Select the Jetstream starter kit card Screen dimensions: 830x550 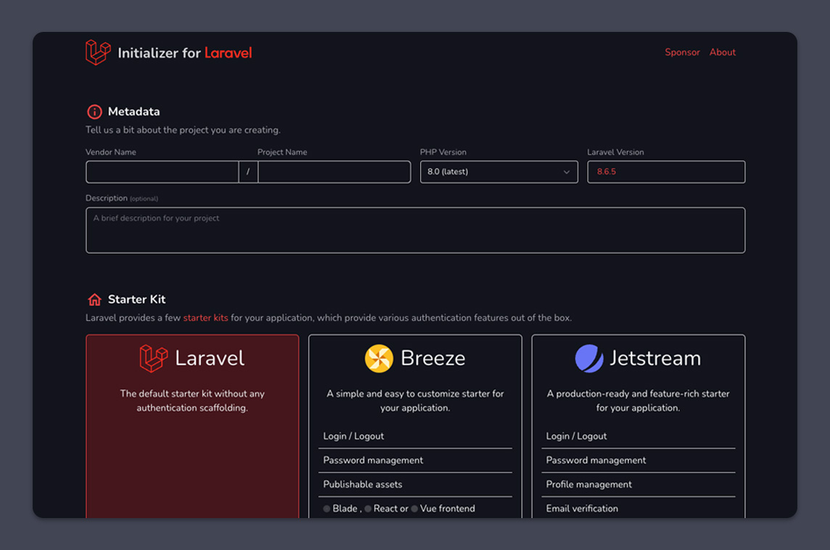(638, 426)
